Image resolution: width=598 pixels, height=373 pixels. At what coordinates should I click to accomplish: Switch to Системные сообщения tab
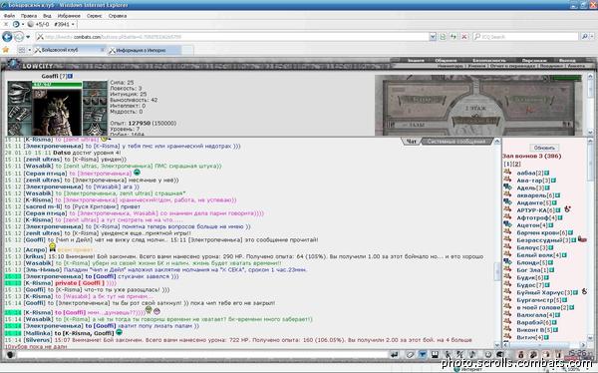coord(456,142)
